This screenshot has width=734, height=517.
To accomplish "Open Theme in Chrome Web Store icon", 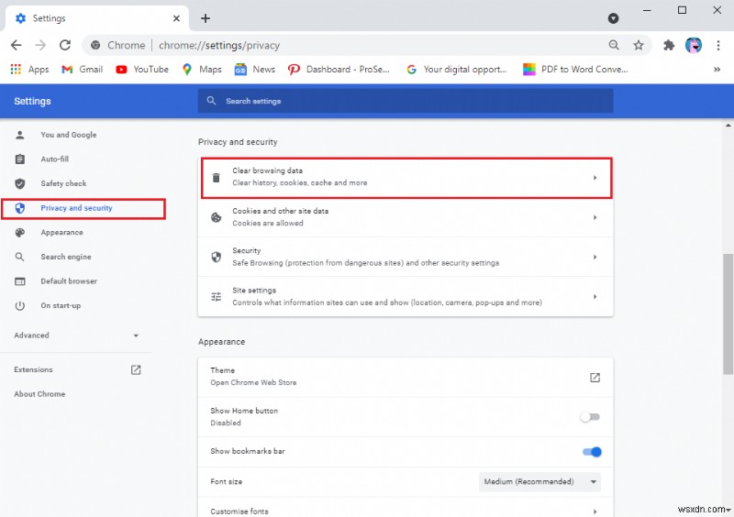I will pyautogui.click(x=595, y=377).
